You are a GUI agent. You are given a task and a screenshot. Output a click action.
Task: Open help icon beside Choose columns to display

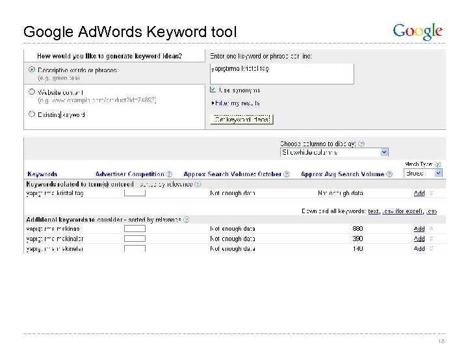(361, 144)
